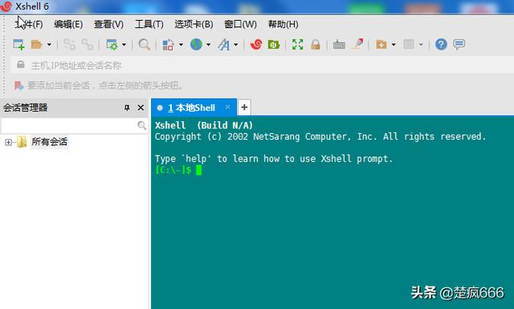Open the 窗口(W) menu

pyautogui.click(x=240, y=24)
